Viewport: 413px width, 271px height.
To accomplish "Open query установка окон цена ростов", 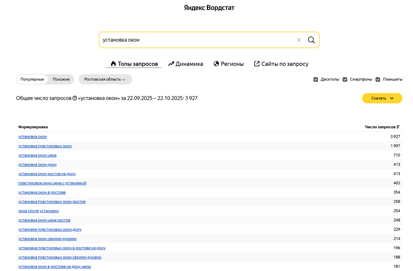I will (44, 220).
